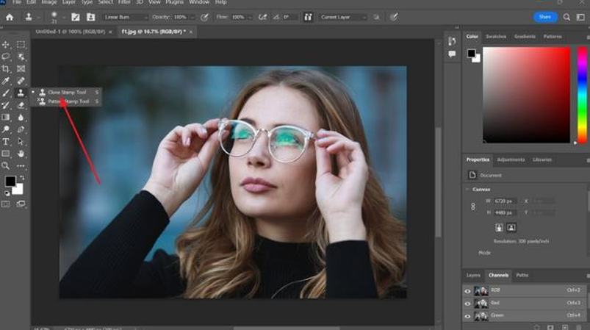The height and width of the screenshot is (330, 590).
Task: Open the Edit Toolbar three-dots menu
Action: click(21, 165)
